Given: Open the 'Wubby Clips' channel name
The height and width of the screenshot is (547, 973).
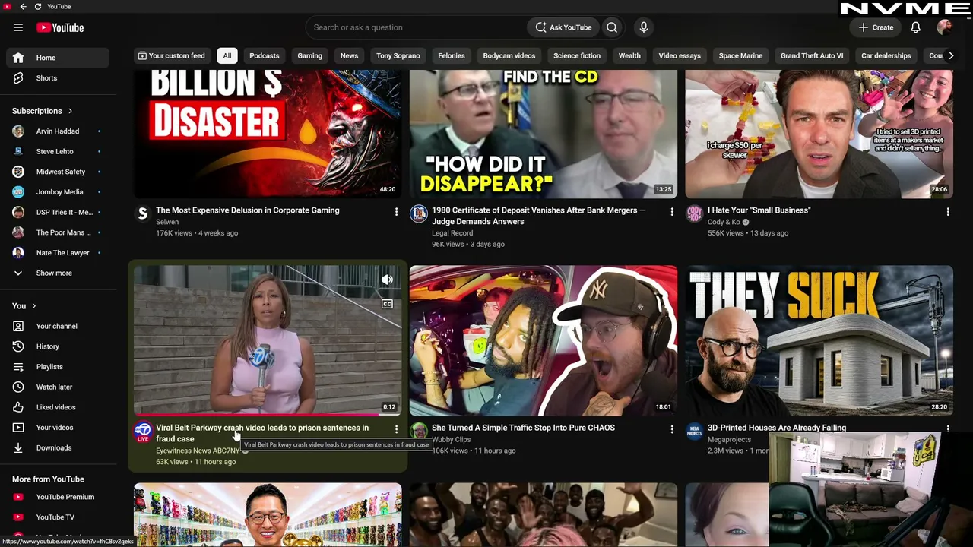Looking at the screenshot, I should 452,440.
